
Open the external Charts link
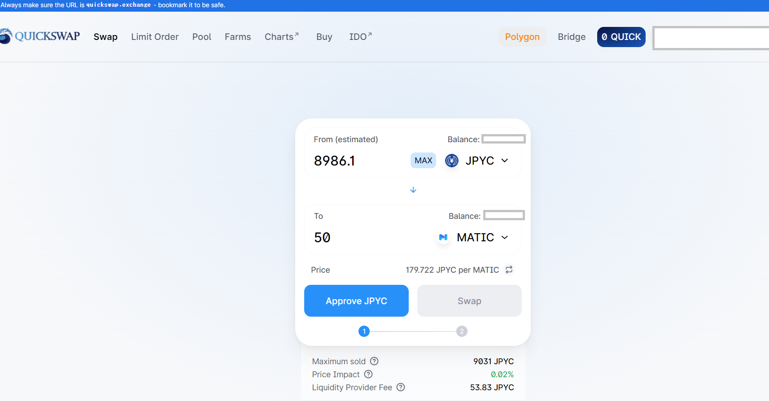[x=282, y=37]
